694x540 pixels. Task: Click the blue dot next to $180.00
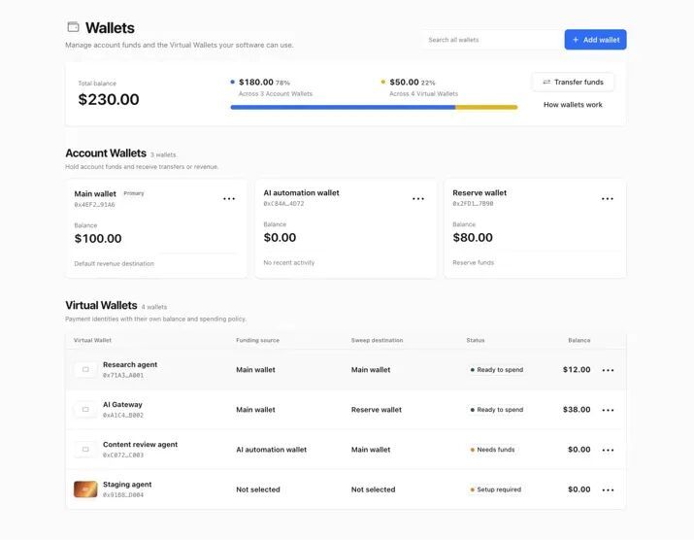232,82
